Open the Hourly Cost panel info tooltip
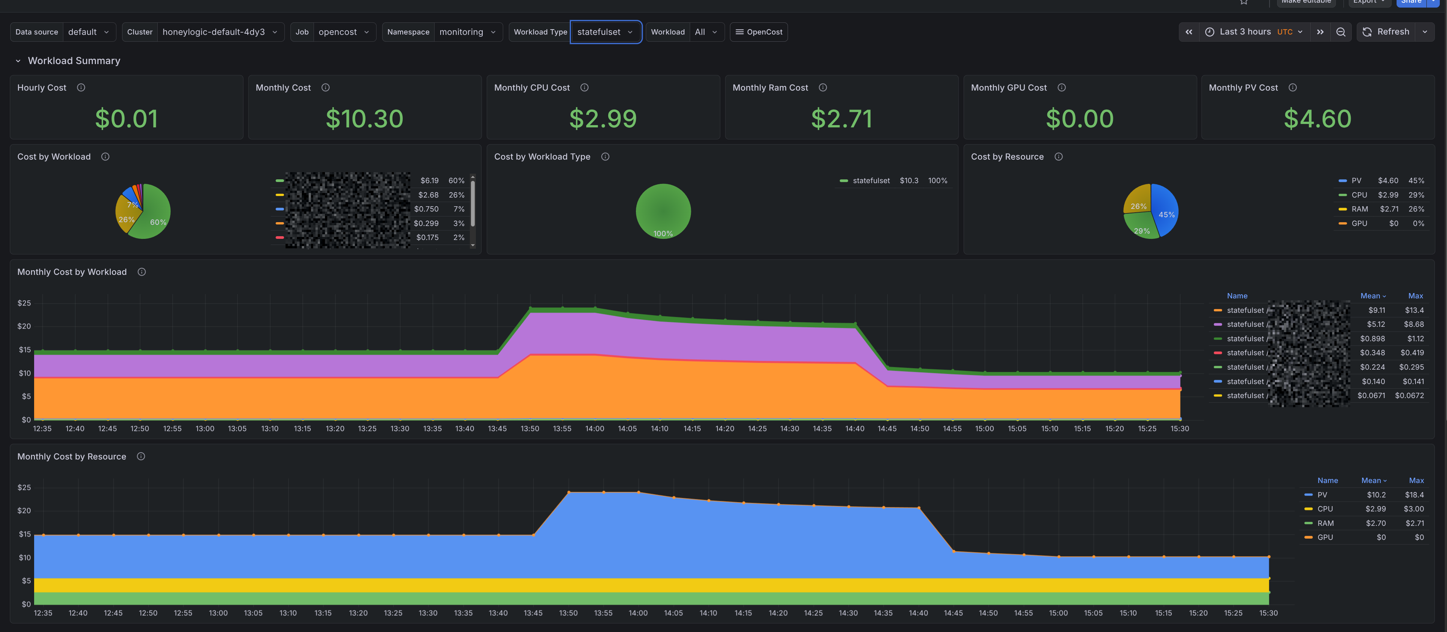1447x632 pixels. (81, 87)
